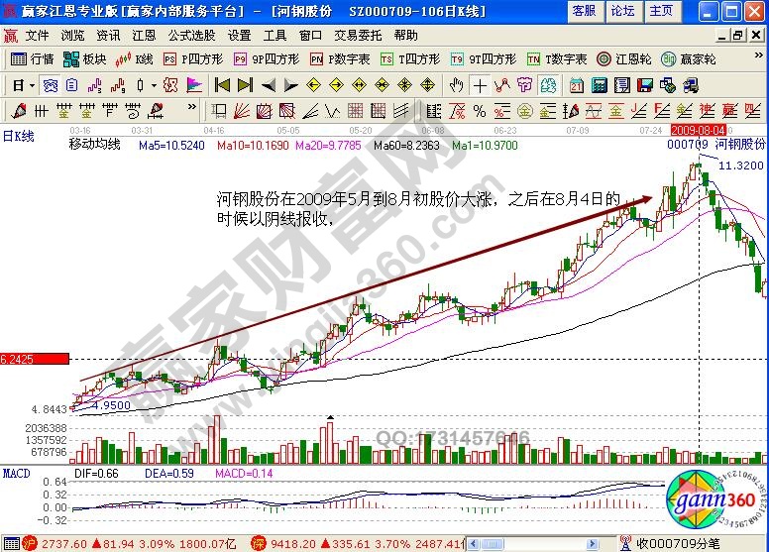Click the 深 Shenzhen index status icon
The image size is (769, 552).
[x=258, y=543]
